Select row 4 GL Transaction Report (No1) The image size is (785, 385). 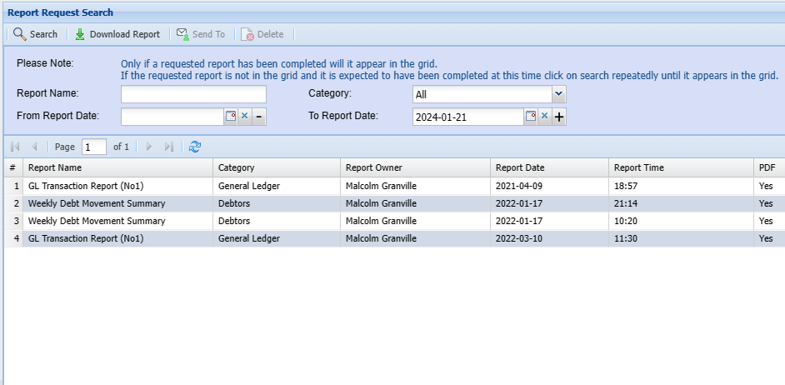tap(394, 239)
